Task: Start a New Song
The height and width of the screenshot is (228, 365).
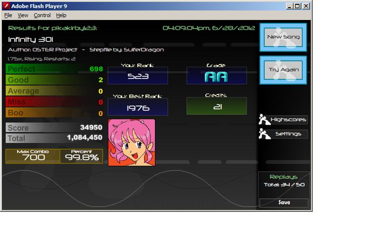Action: pyautogui.click(x=284, y=37)
